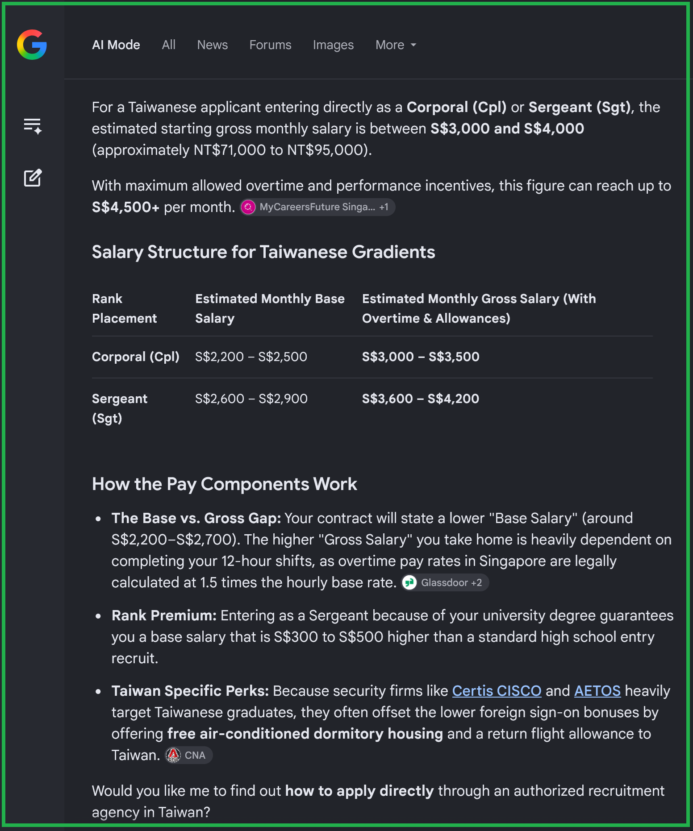Start a new chat with pencil icon
The image size is (693, 831).
[33, 178]
